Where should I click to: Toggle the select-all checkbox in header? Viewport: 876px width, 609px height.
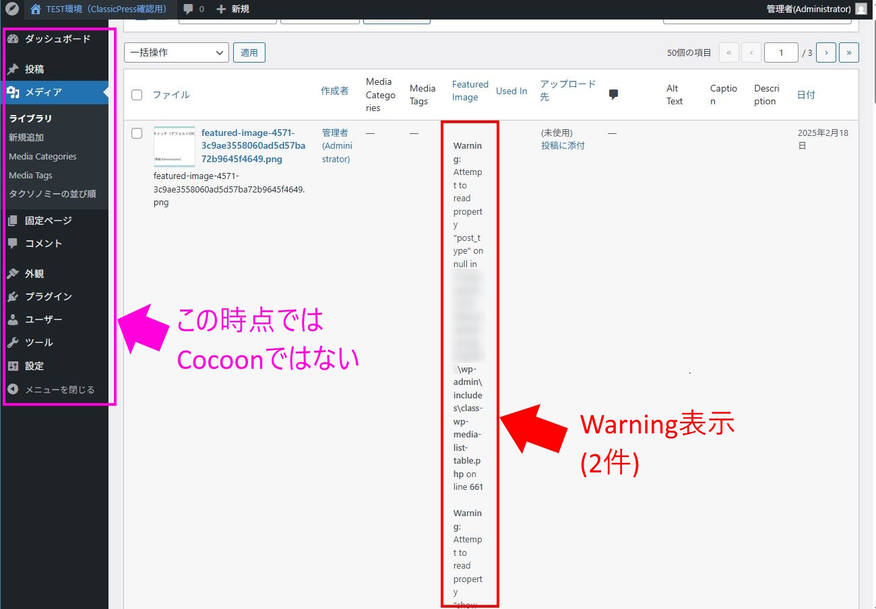point(137,95)
